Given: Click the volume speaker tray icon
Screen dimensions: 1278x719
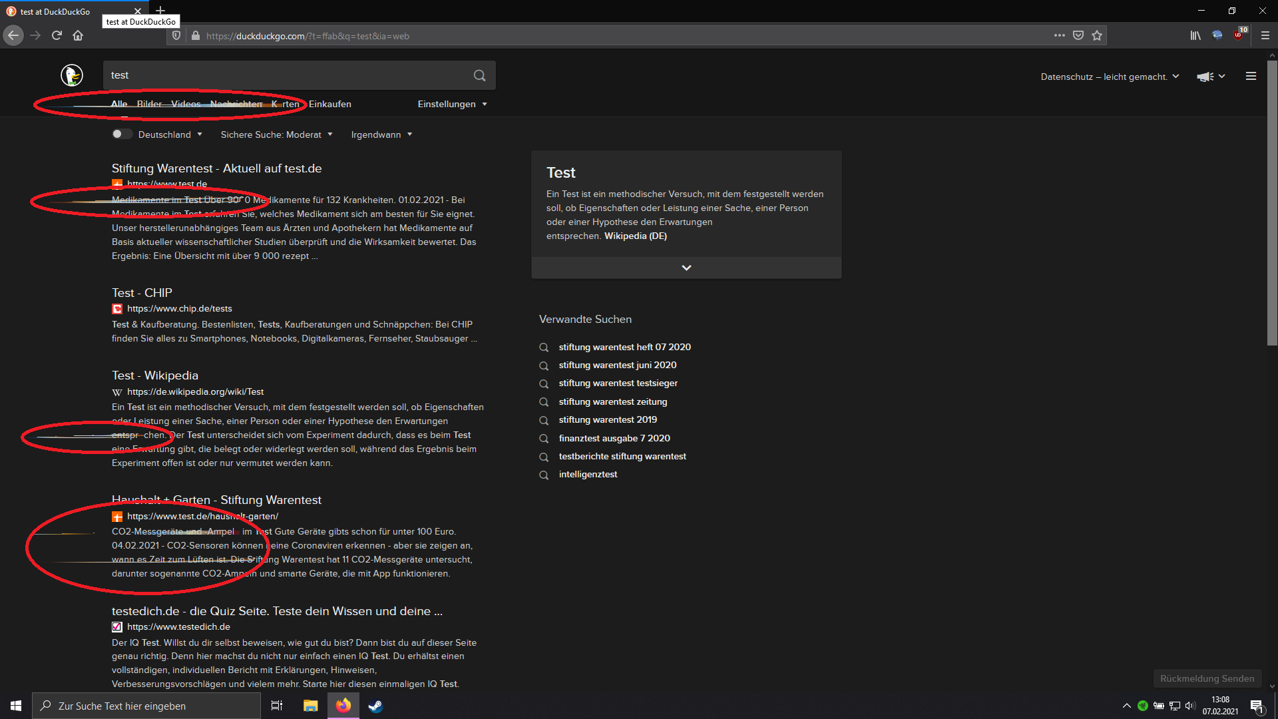Looking at the screenshot, I should coord(1190,706).
